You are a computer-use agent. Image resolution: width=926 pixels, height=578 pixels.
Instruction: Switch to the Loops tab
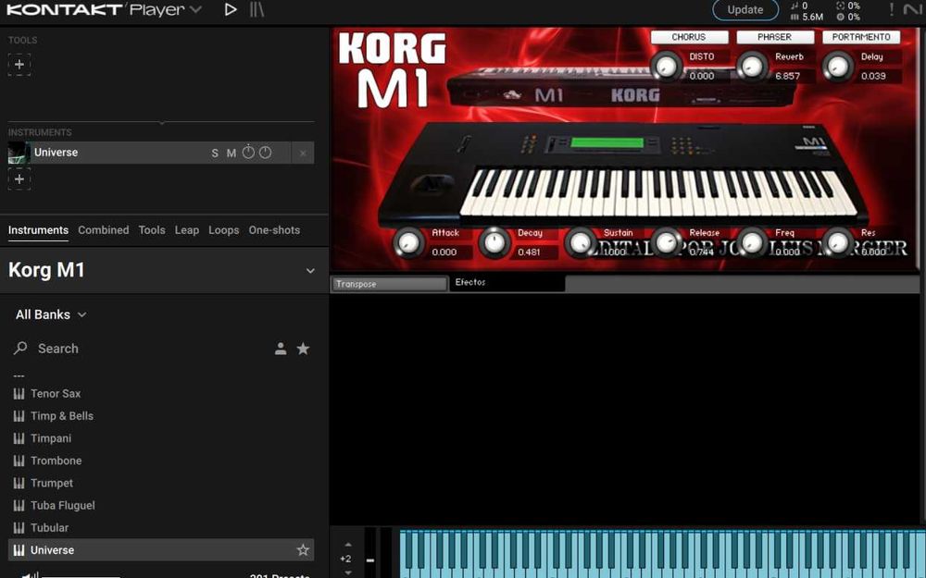[x=224, y=230]
